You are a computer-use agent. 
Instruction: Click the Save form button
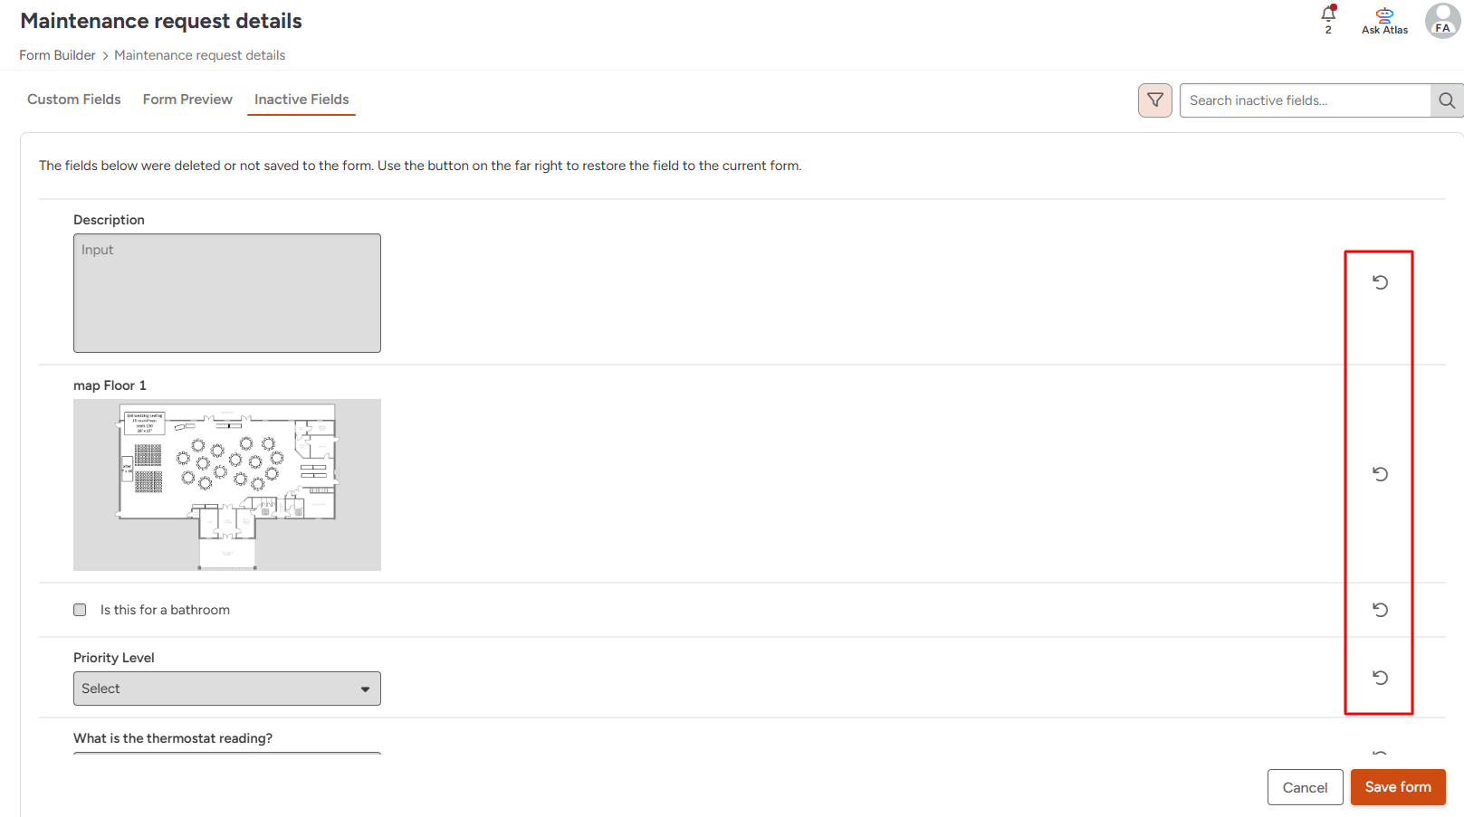coord(1398,787)
